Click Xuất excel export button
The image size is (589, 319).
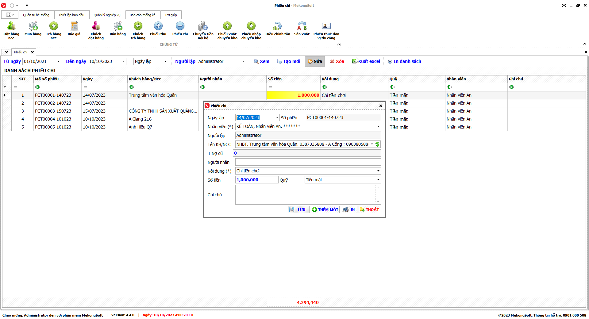(366, 61)
